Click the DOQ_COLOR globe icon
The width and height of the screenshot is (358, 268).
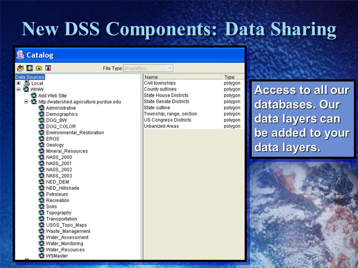[41, 126]
